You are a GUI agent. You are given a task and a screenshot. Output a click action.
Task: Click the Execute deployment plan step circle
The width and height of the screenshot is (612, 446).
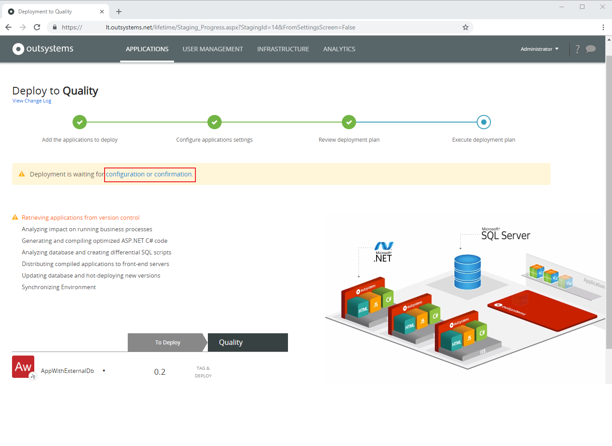coord(483,122)
